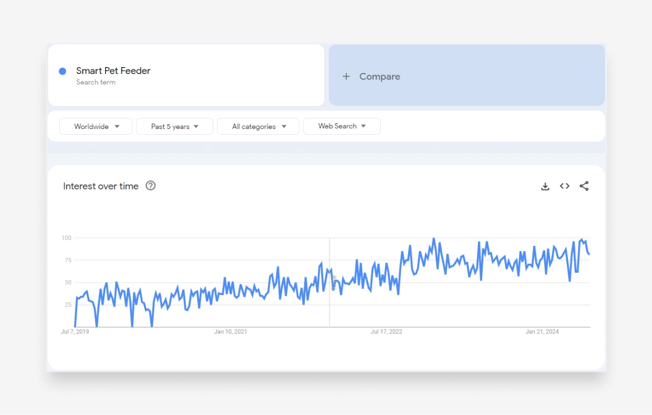Open the Past 5 years dropdown
The image size is (652, 415).
point(175,126)
